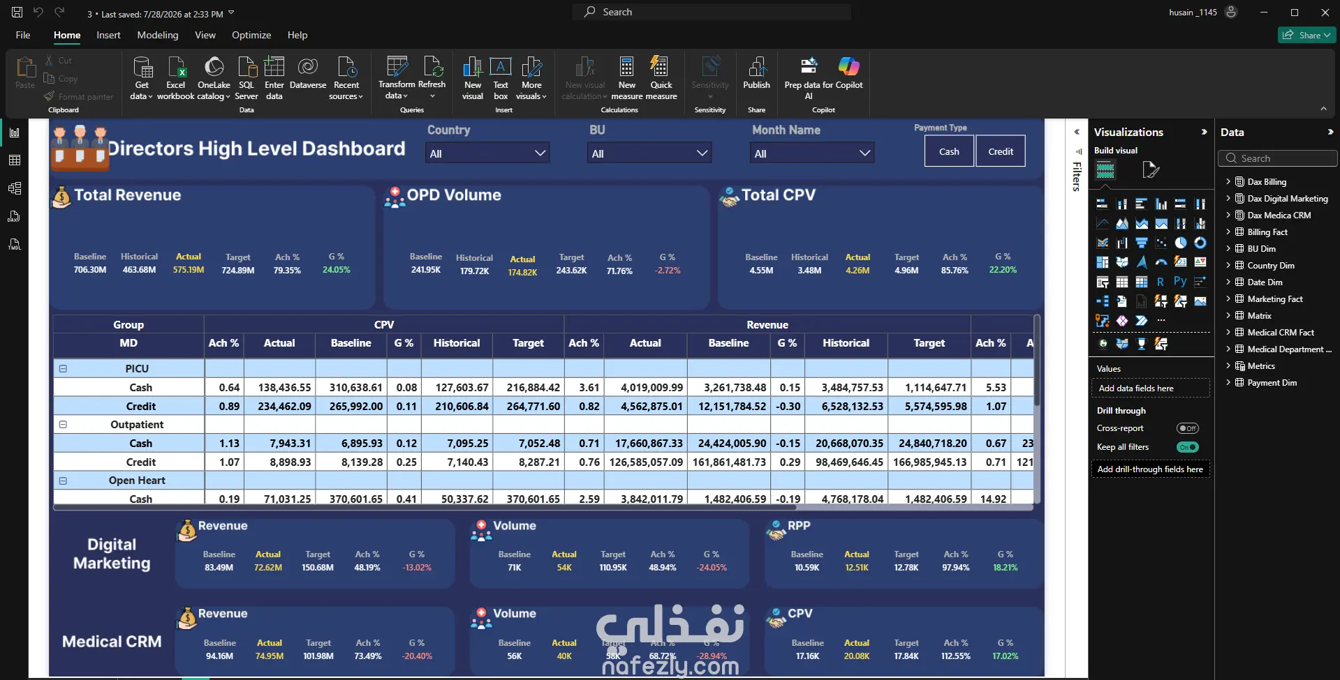Expand the Marketing Fact table
The height and width of the screenshot is (680, 1340).
tap(1228, 299)
